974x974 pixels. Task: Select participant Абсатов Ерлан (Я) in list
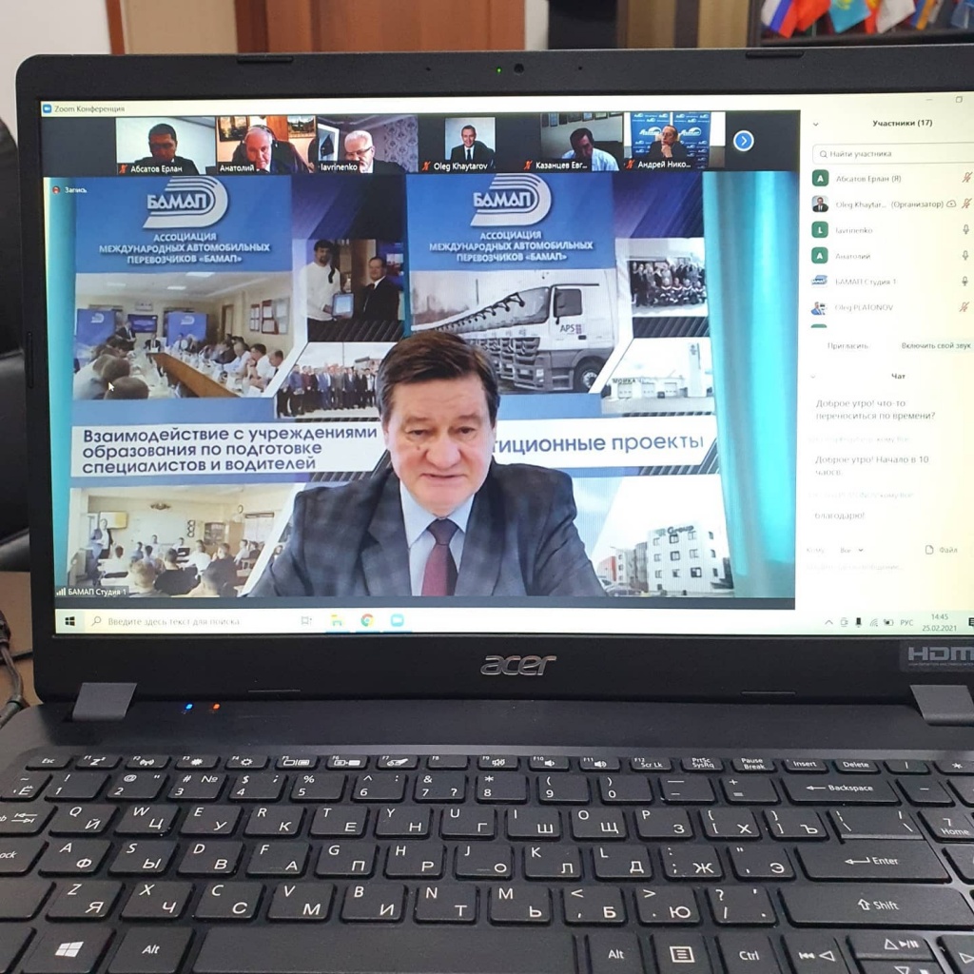tap(892, 179)
